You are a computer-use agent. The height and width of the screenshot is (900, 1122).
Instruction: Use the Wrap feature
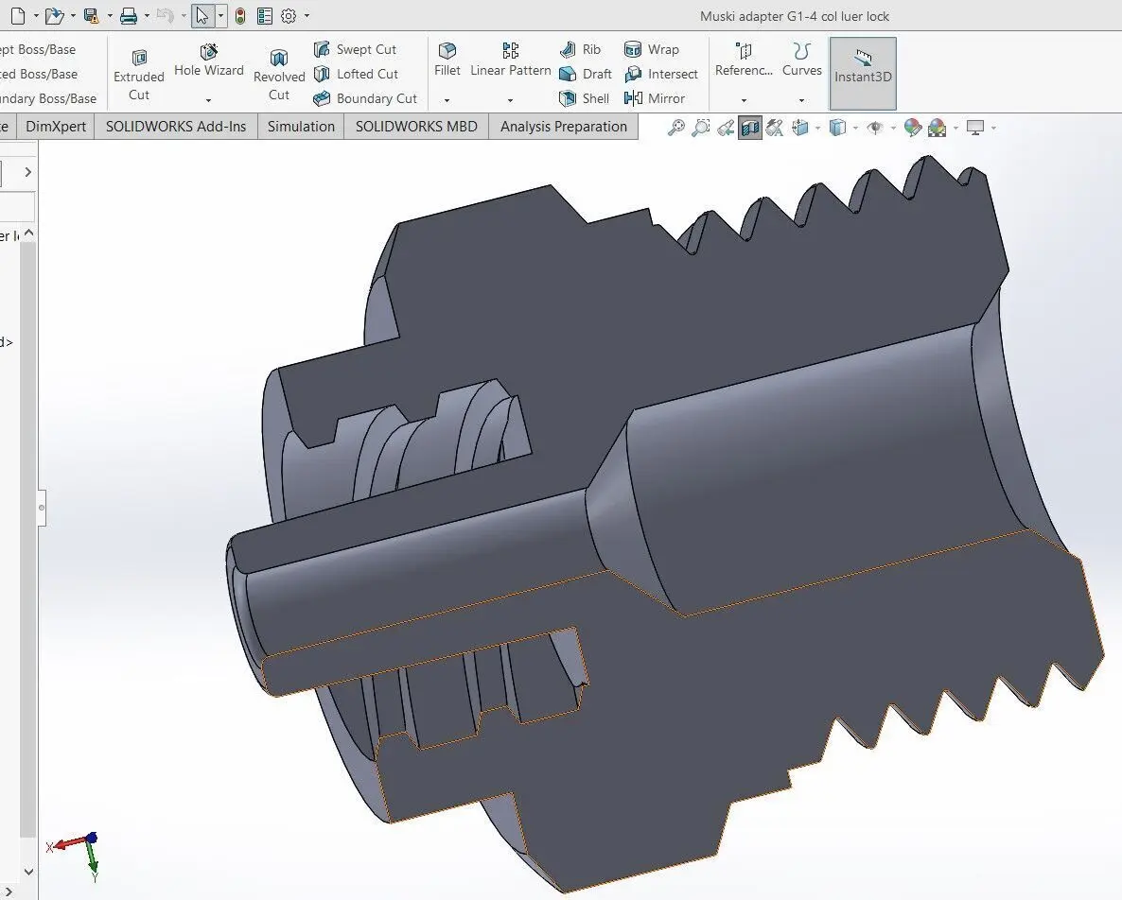pyautogui.click(x=651, y=49)
